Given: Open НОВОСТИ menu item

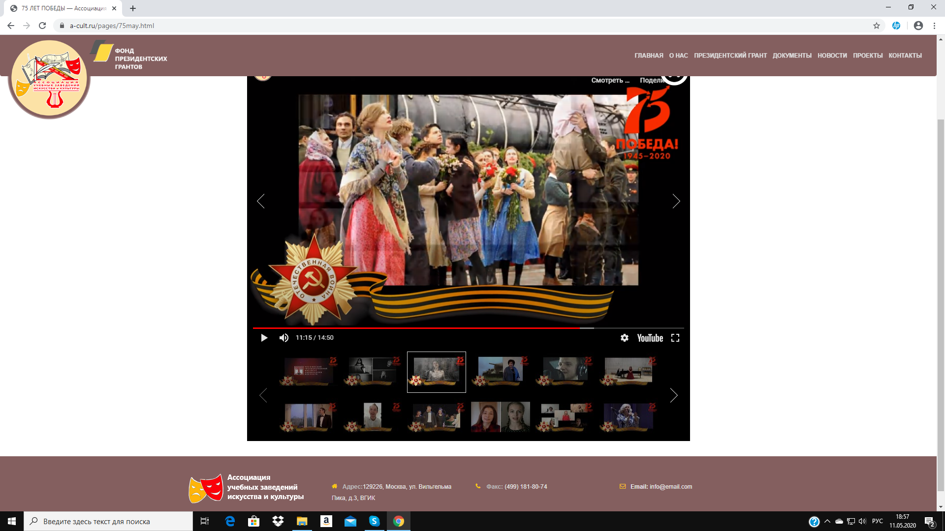Looking at the screenshot, I should click(832, 56).
